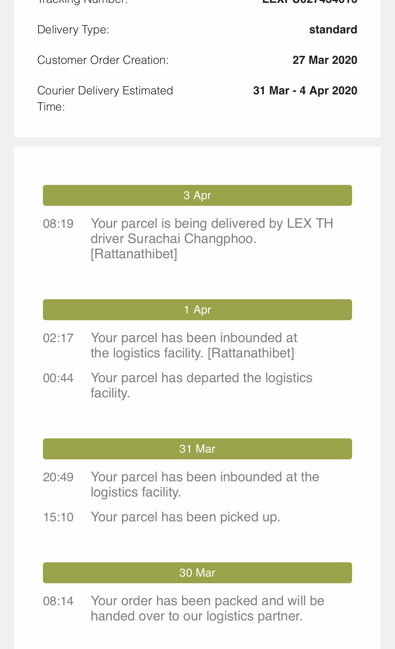Tap the LEX TH driver delivery message

[211, 239]
